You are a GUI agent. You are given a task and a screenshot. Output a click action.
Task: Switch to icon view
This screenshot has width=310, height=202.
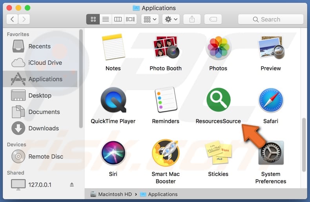pyautogui.click(x=93, y=19)
